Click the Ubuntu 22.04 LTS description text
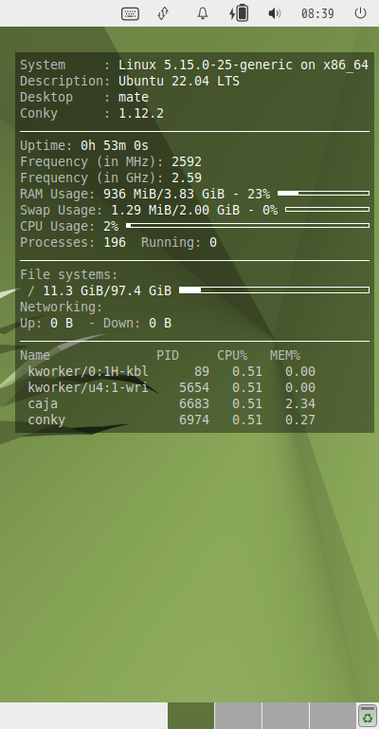Screen dimensions: 379x729 pyautogui.click(x=178, y=81)
